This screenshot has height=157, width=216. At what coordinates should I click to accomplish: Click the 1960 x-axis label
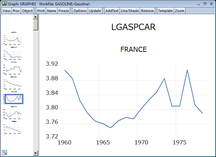tap(64, 142)
